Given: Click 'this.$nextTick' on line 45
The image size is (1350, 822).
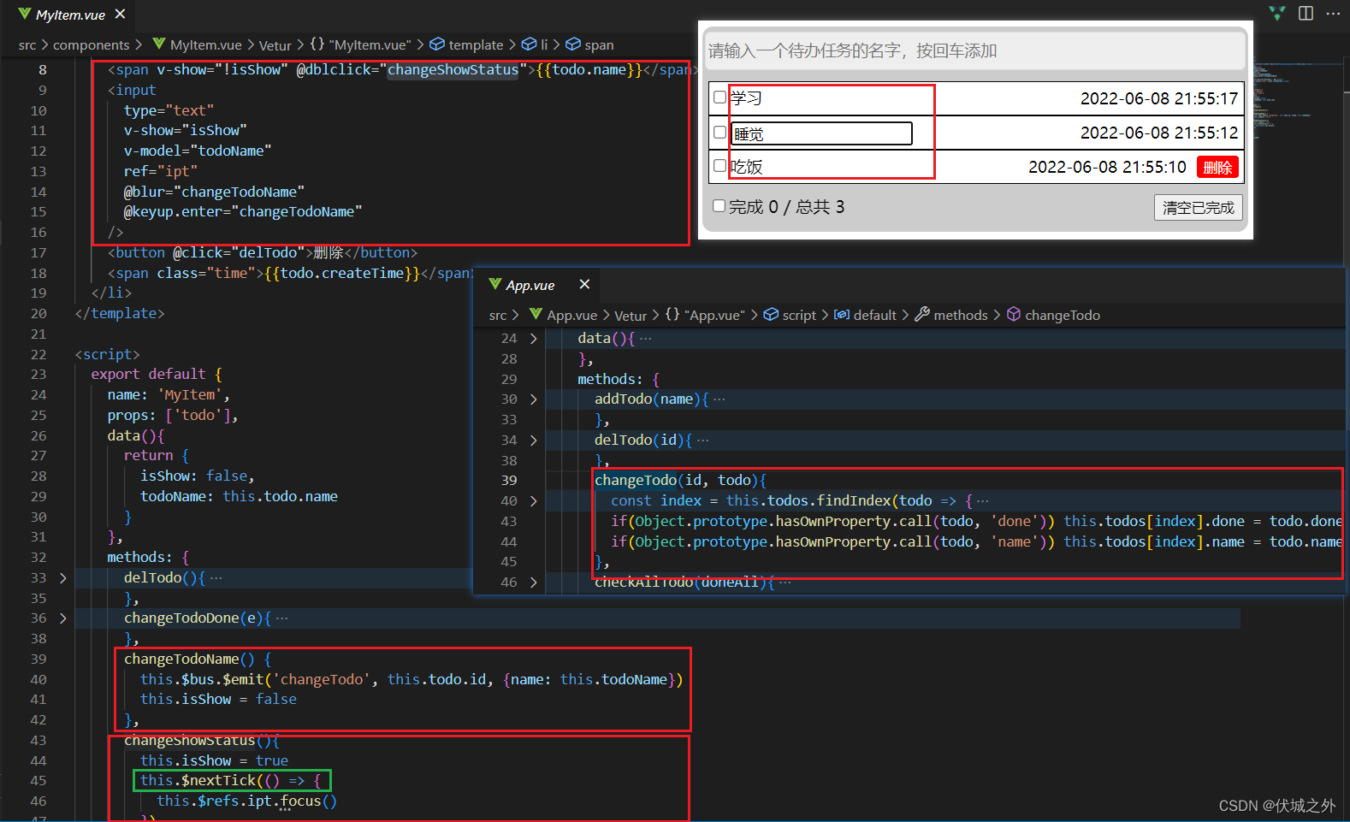Looking at the screenshot, I should click(x=198, y=780).
